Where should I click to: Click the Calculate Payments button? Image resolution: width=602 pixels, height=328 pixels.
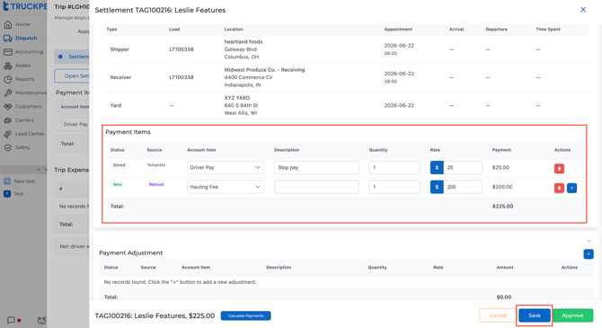coord(245,315)
